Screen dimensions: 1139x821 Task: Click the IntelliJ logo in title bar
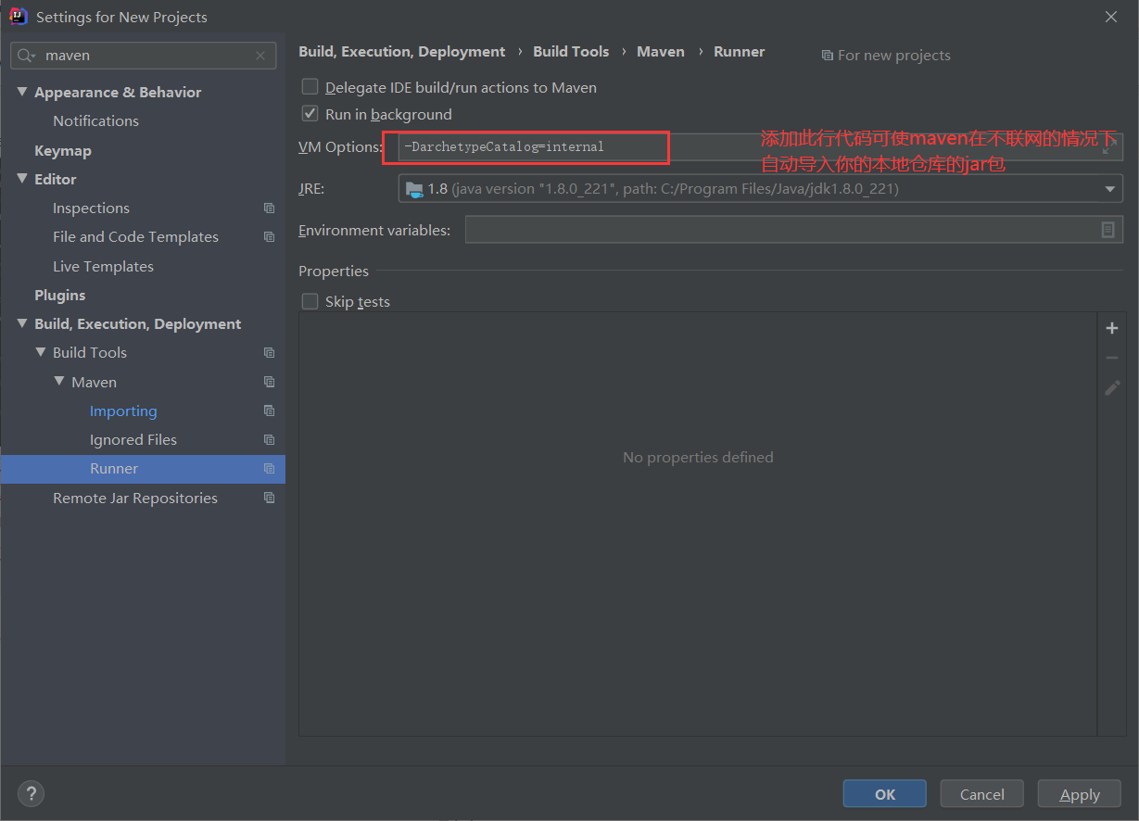pos(18,17)
